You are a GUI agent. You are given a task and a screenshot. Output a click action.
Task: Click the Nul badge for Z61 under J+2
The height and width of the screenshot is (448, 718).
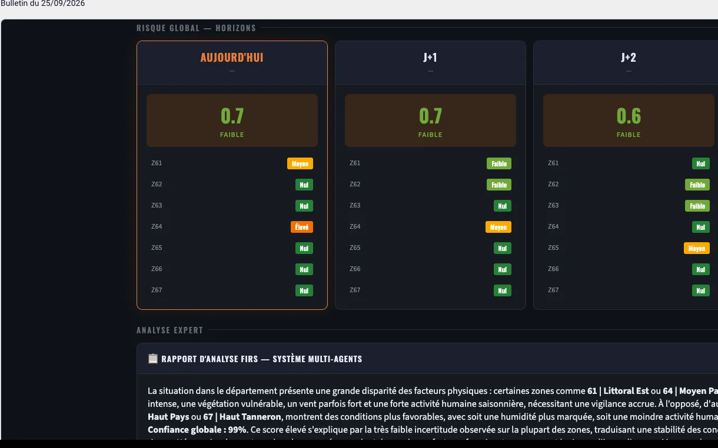click(x=701, y=163)
